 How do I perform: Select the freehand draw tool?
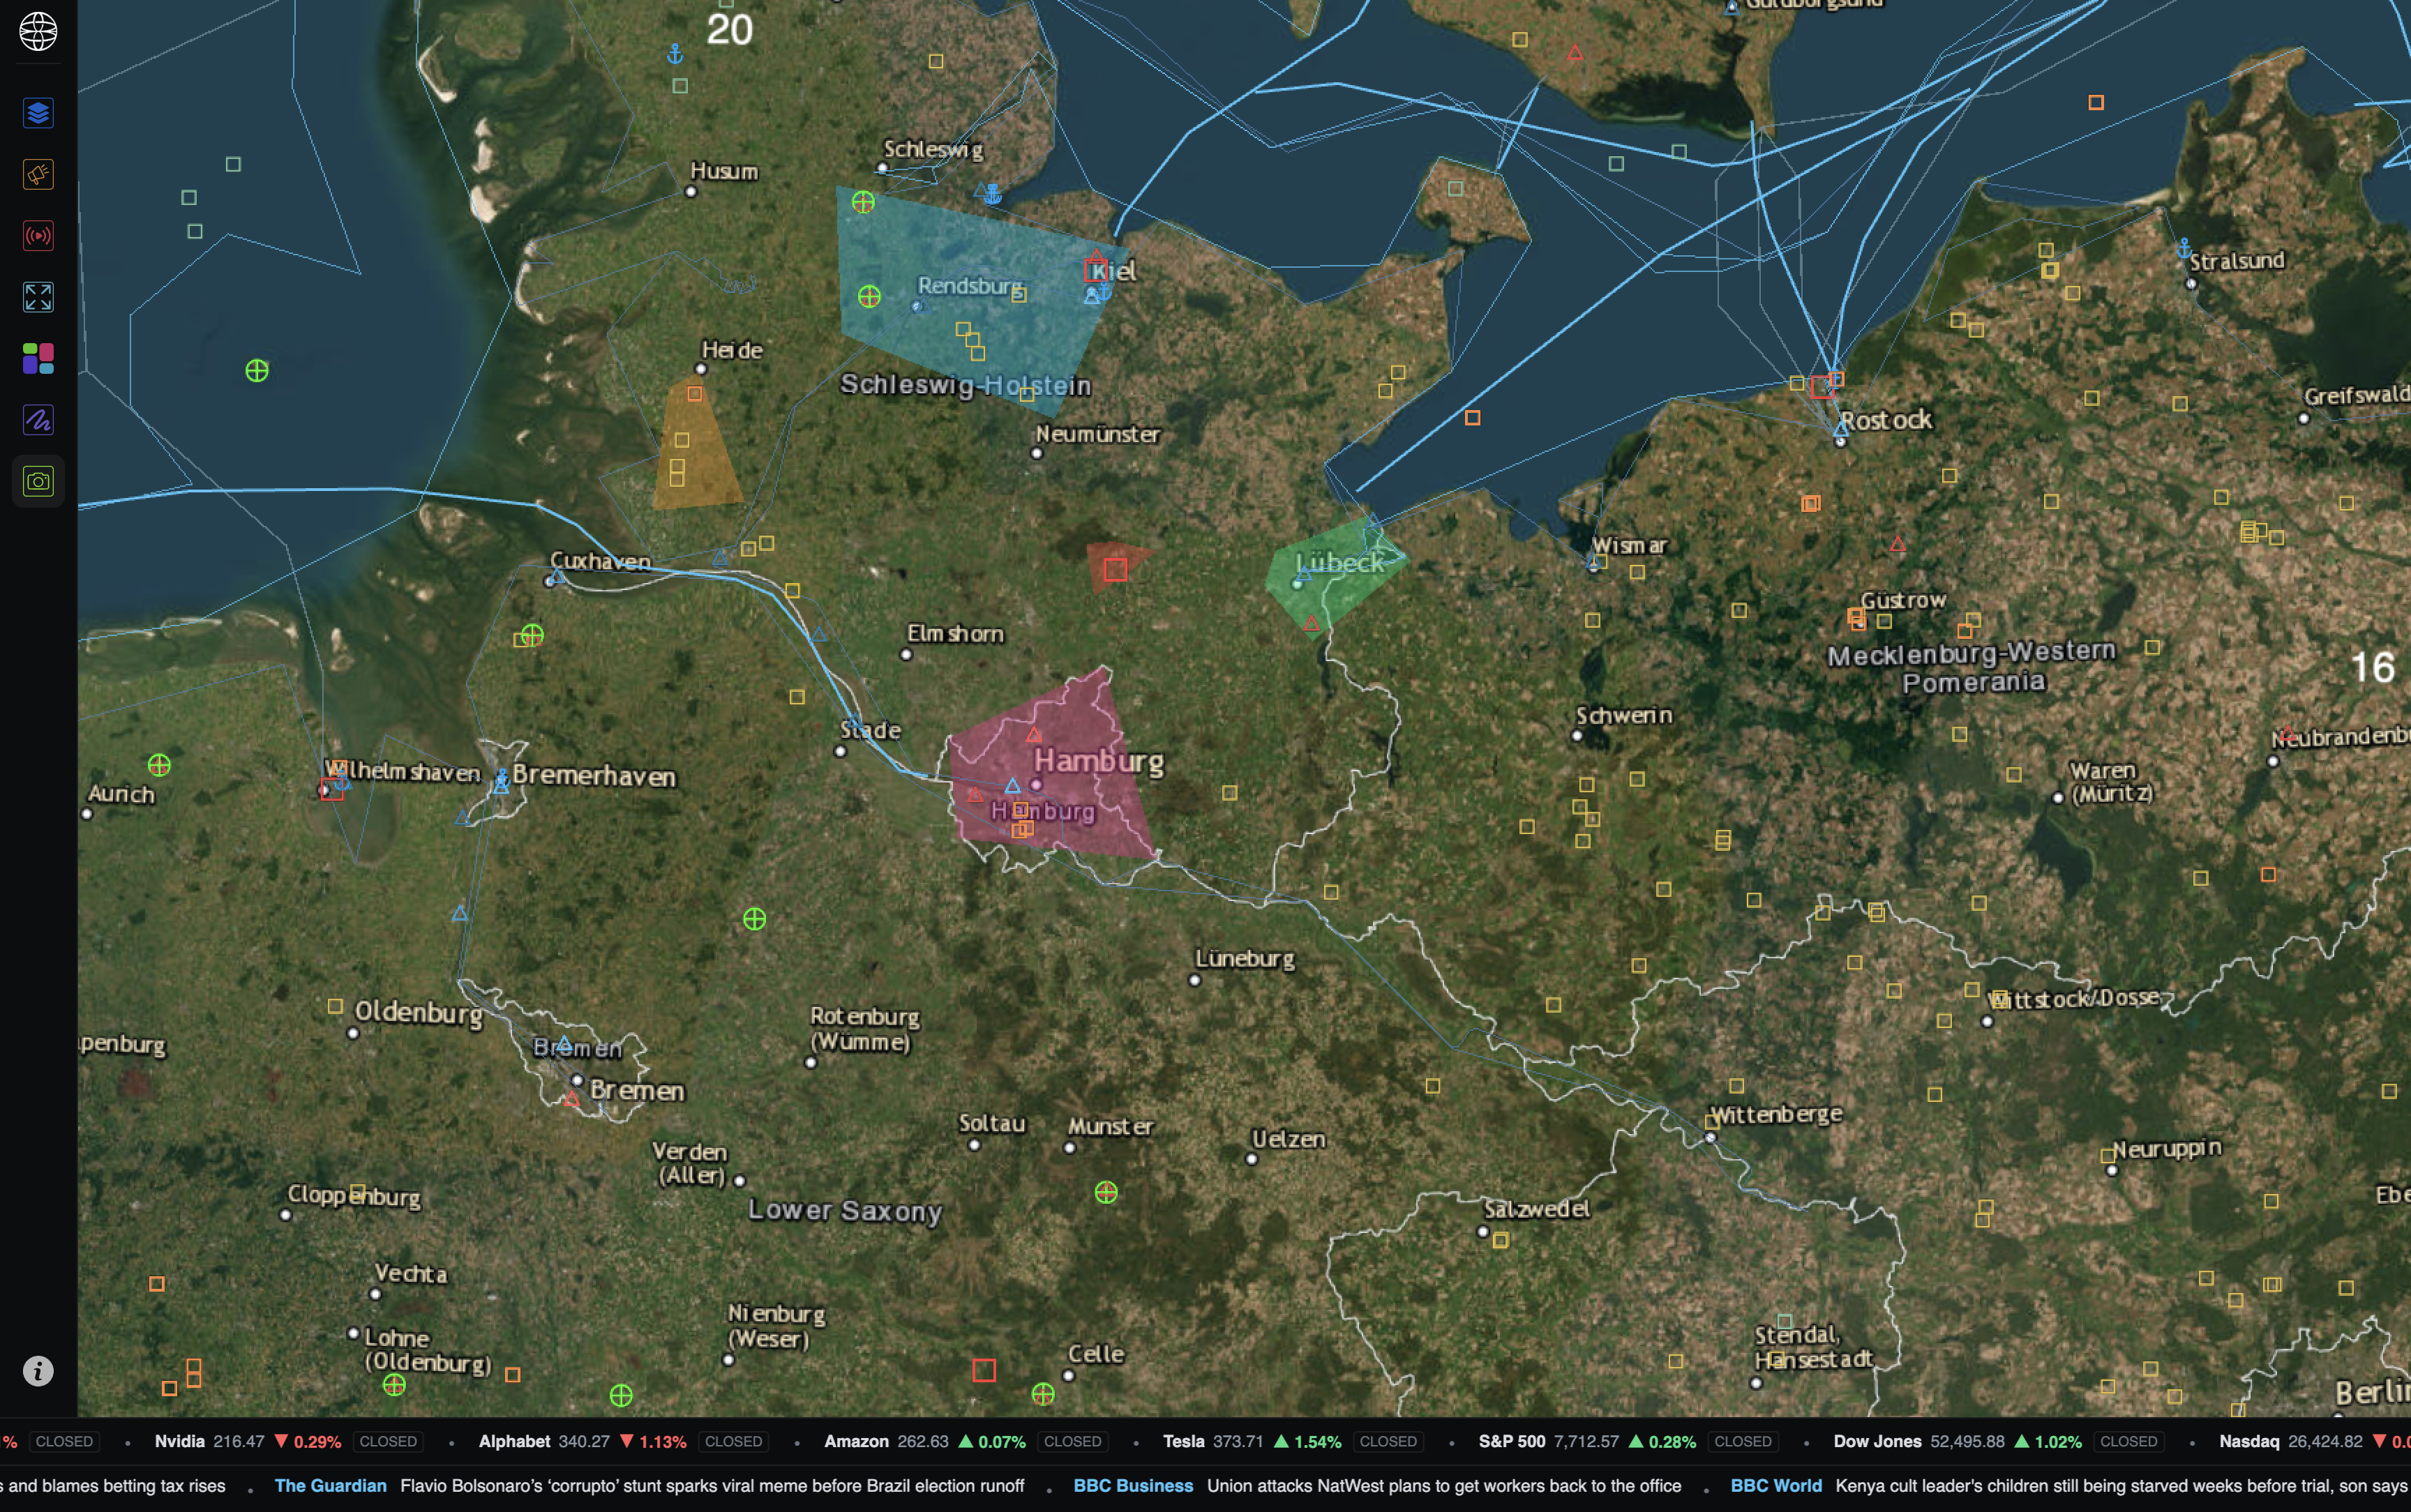(x=38, y=420)
